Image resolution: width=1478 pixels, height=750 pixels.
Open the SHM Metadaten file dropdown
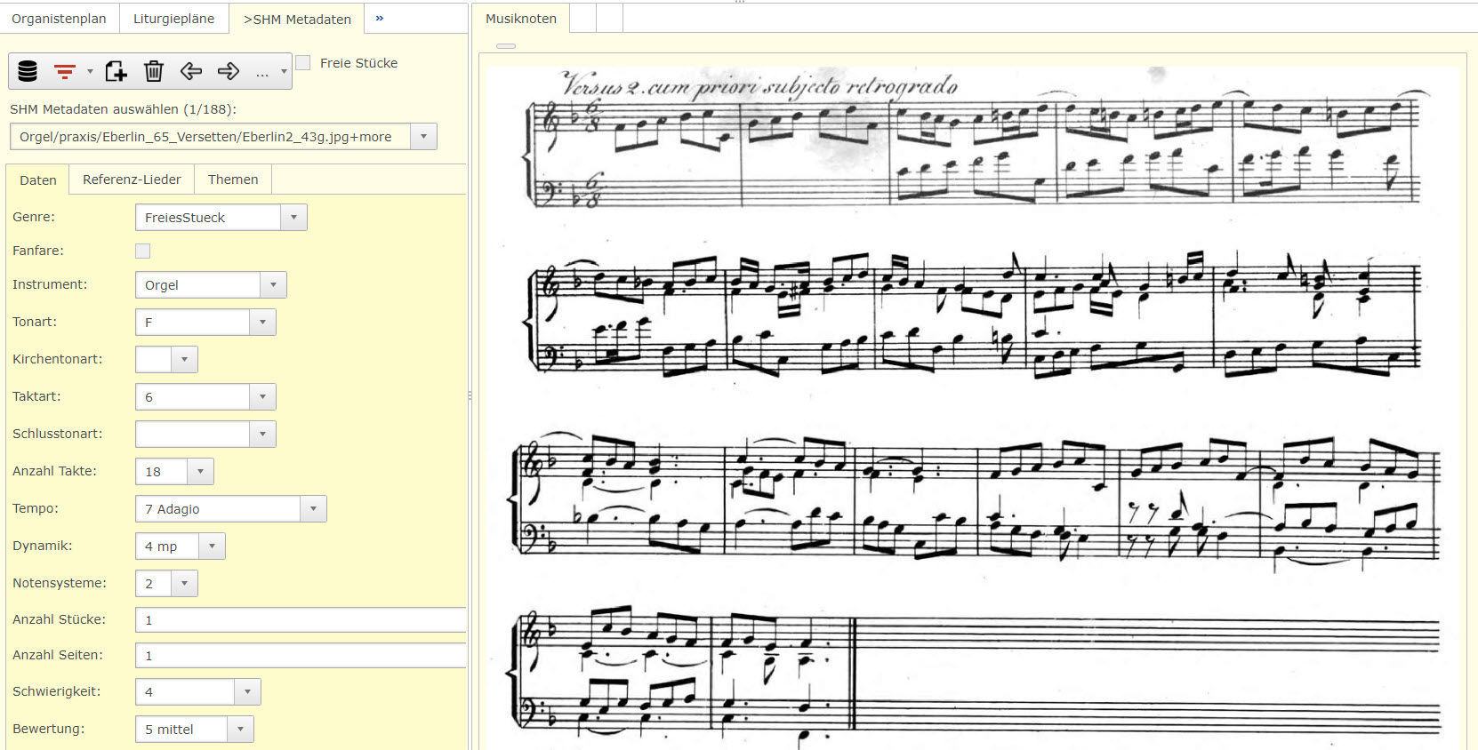(423, 137)
